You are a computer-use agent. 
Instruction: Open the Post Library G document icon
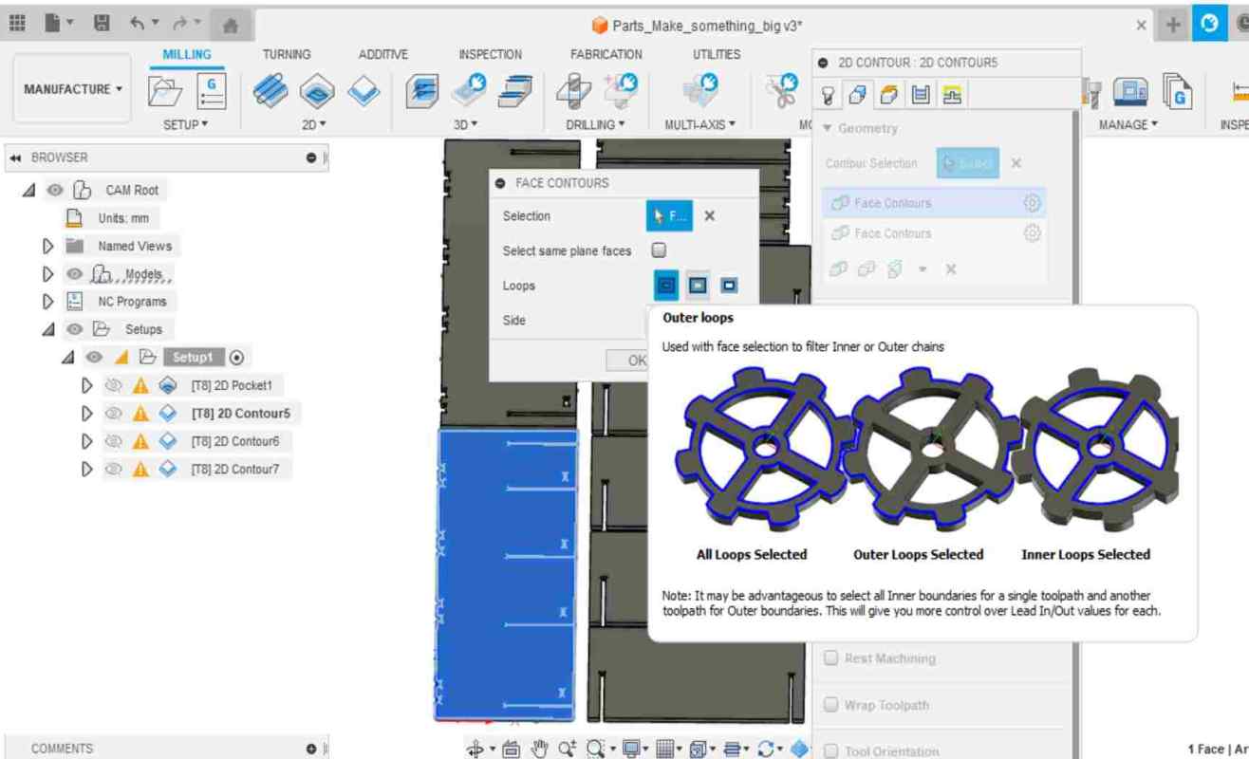1178,92
